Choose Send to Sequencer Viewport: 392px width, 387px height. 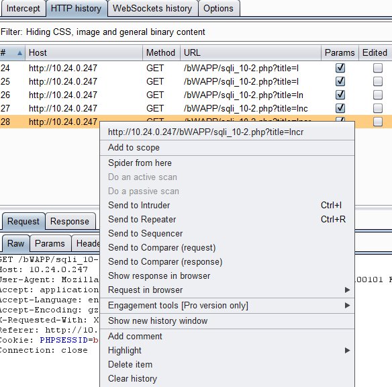pos(228,233)
